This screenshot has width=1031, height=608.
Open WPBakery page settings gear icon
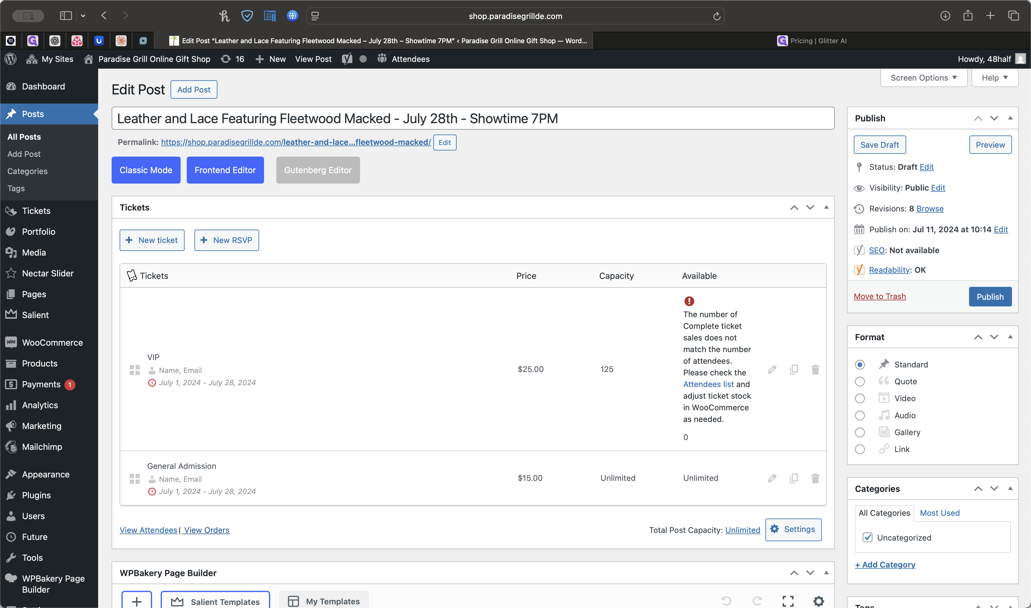coord(818,601)
